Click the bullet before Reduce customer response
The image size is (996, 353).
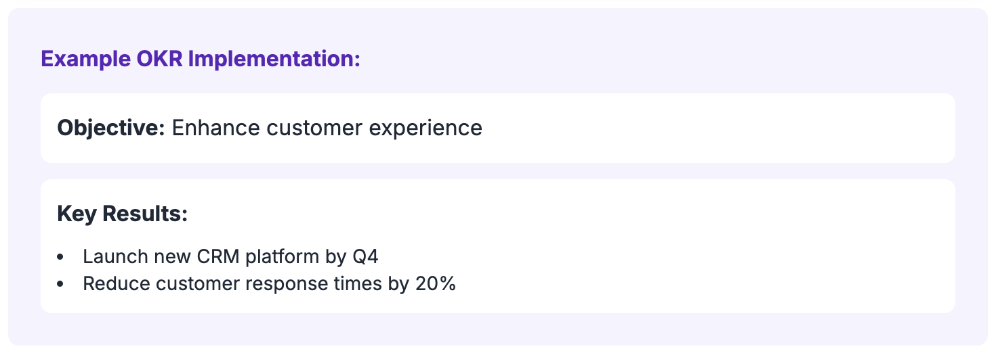(61, 285)
